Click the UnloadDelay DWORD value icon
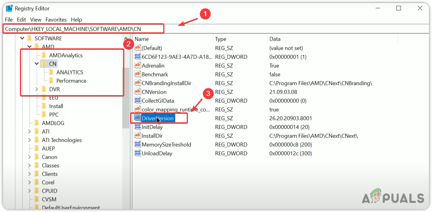Image resolution: width=432 pixels, height=212 pixels. pyautogui.click(x=137, y=153)
